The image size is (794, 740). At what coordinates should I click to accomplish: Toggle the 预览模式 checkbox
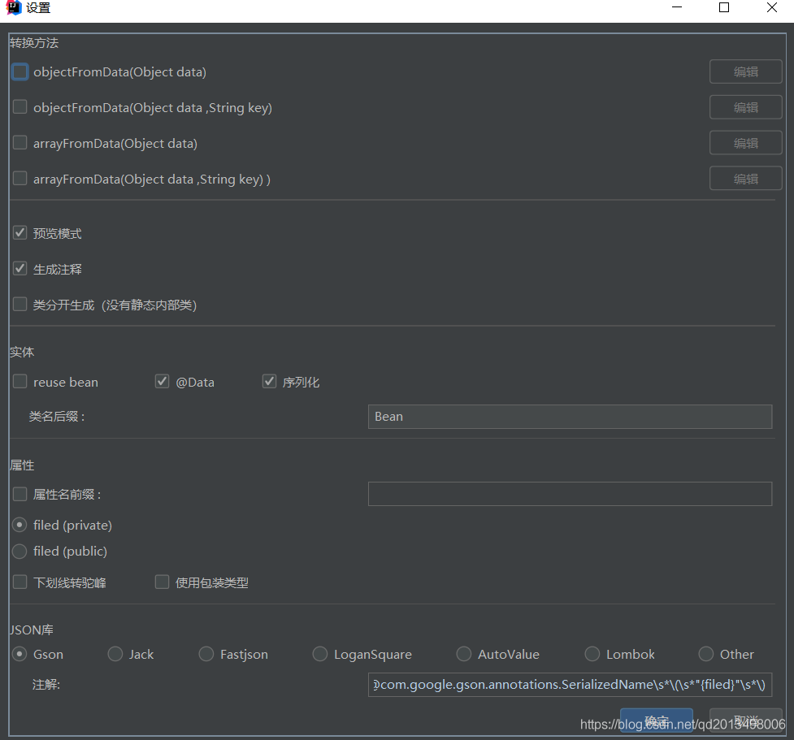(20, 233)
